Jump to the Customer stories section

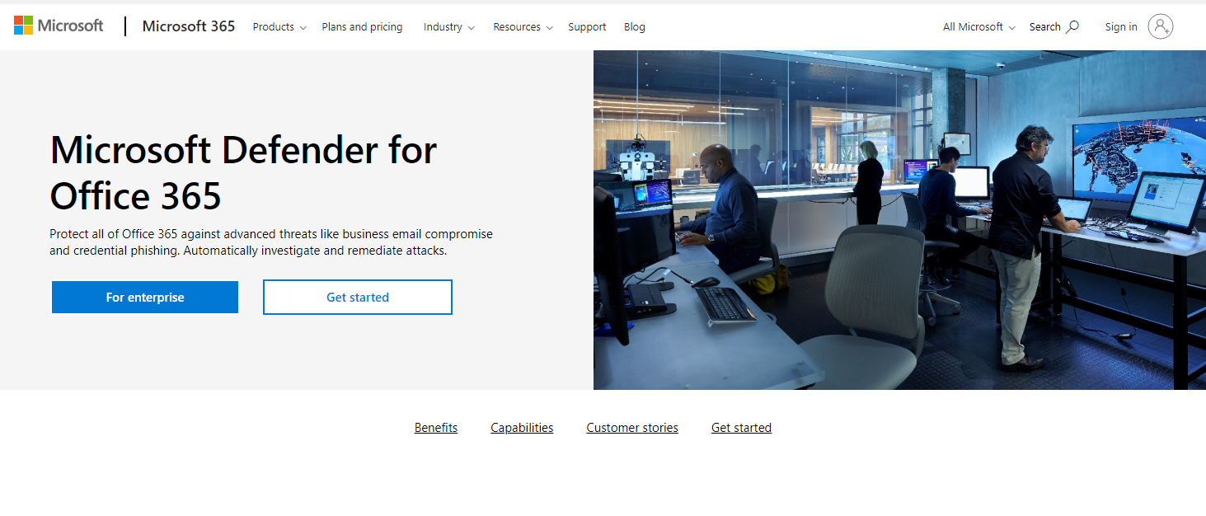632,428
